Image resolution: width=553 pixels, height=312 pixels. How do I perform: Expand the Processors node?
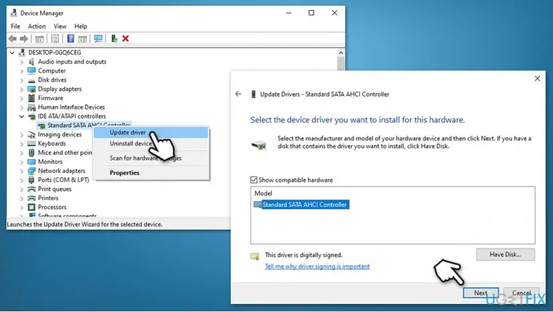21,207
